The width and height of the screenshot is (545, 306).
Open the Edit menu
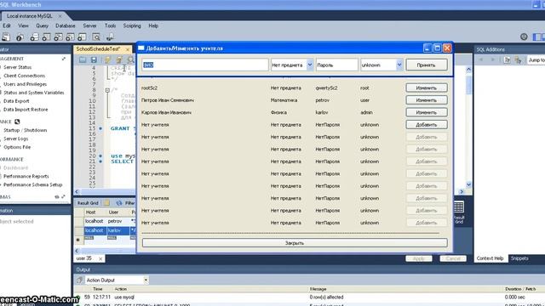click(x=7, y=25)
